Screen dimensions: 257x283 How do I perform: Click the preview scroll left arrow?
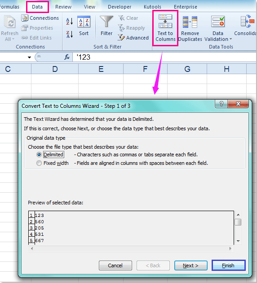tap(32, 248)
